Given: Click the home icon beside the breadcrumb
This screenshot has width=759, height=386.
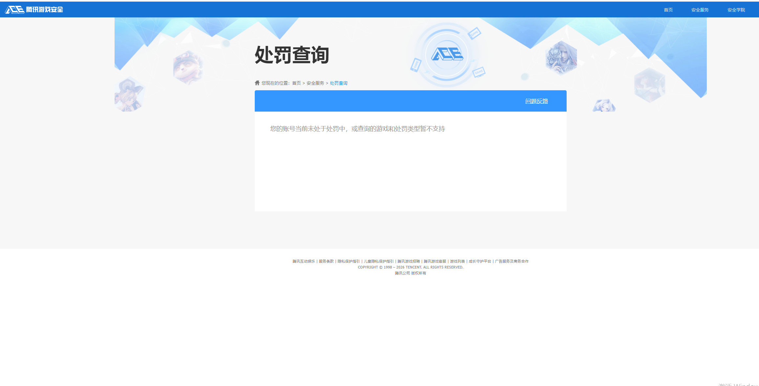Looking at the screenshot, I should 257,83.
